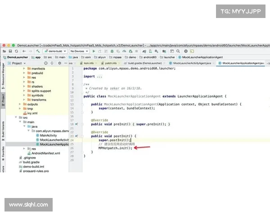The image size is (270, 216).
Task: Click the app breadcrumb
Action: (x=36, y=57)
